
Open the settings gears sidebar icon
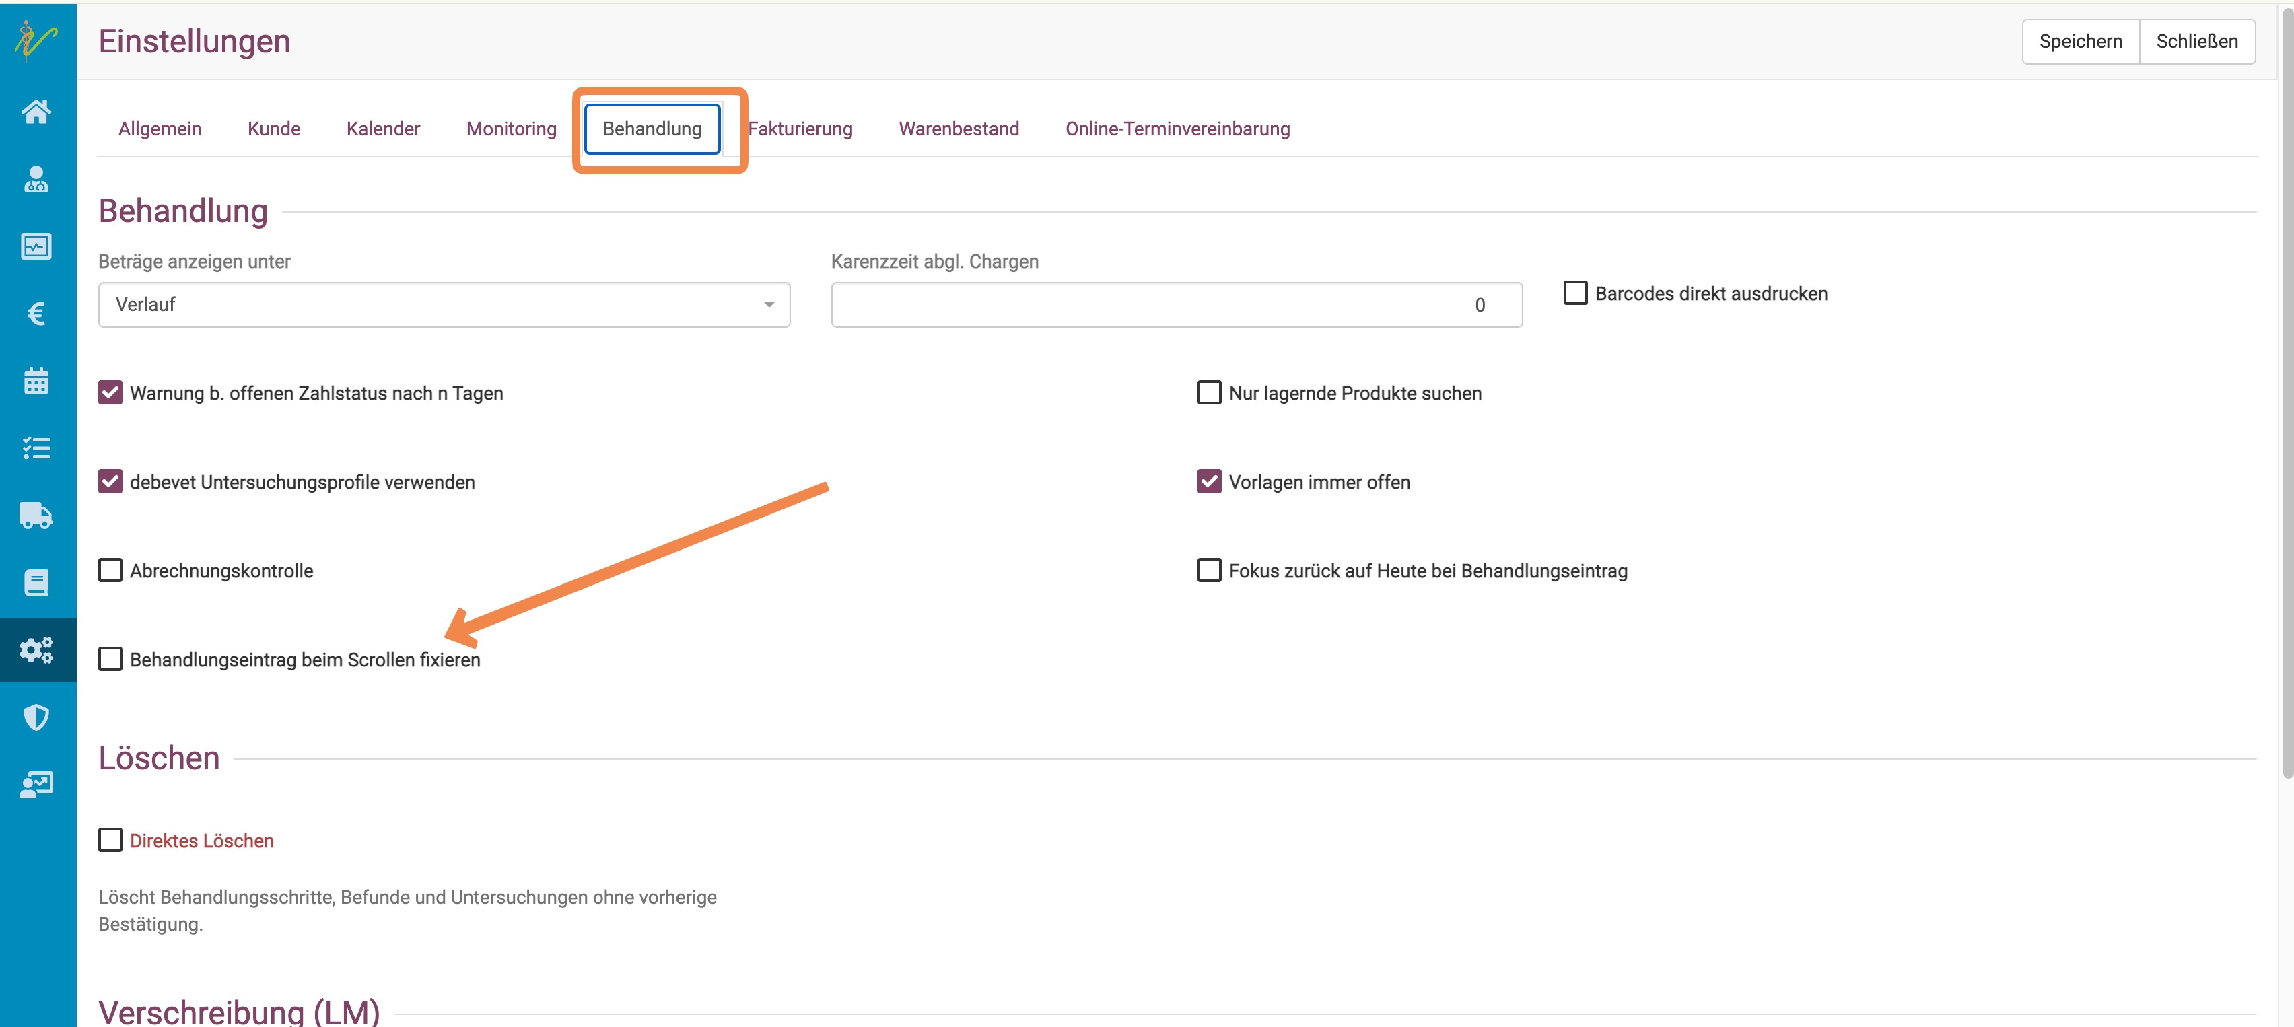(x=36, y=650)
